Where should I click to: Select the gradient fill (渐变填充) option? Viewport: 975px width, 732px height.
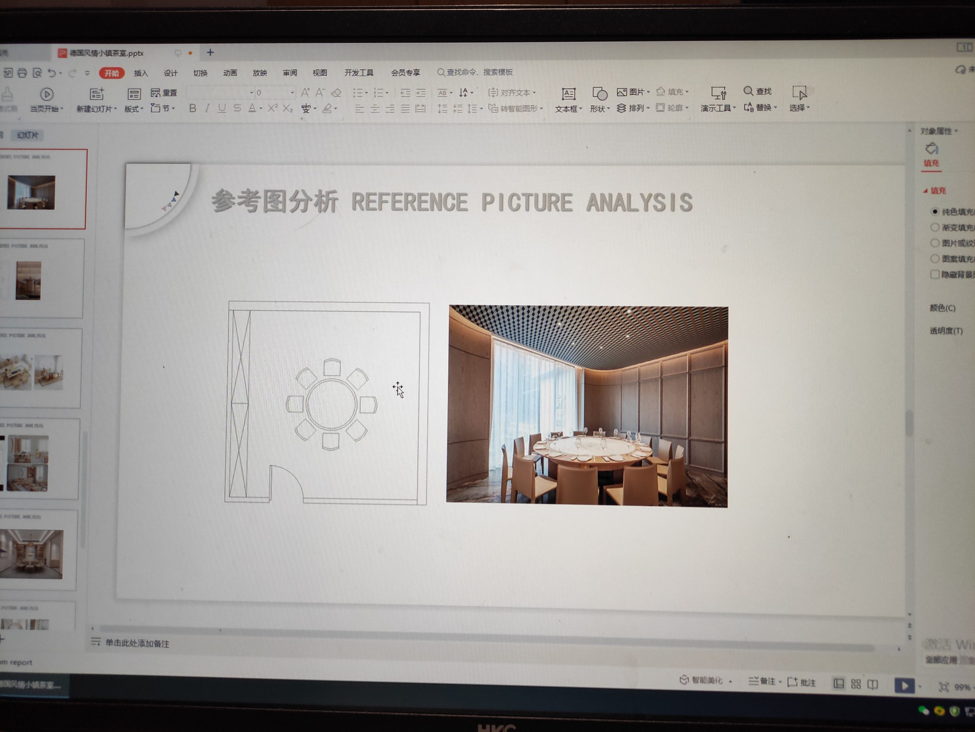click(935, 227)
